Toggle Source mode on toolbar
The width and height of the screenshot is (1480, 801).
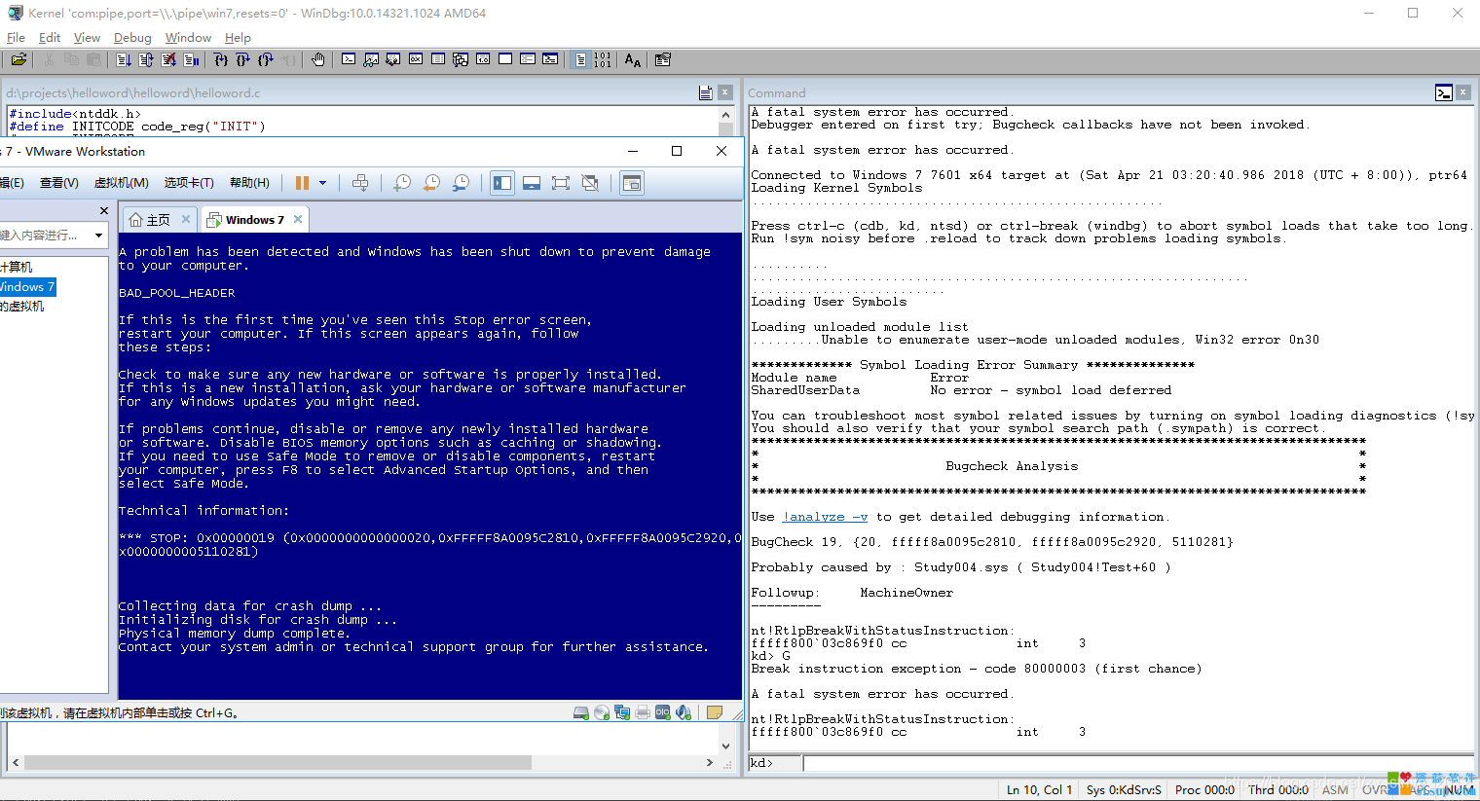(x=580, y=59)
